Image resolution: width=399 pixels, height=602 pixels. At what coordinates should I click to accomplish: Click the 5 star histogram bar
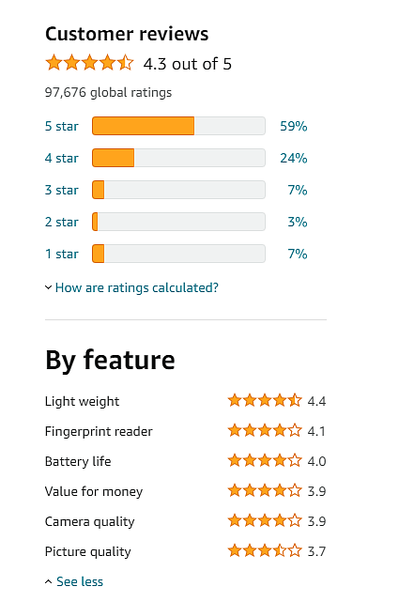click(x=178, y=126)
